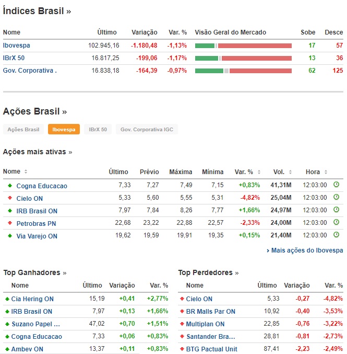Click red down arrow beside Petrobras PN
The image size is (347, 354).
(10, 223)
